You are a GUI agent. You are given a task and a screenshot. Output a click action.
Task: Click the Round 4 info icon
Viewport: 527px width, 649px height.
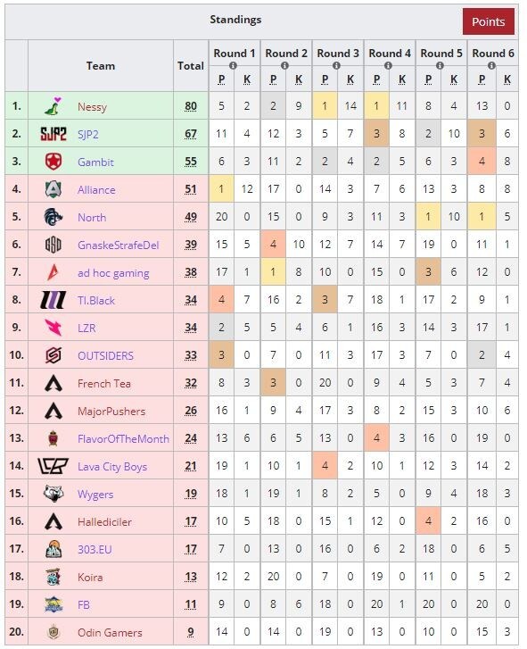[x=388, y=65]
